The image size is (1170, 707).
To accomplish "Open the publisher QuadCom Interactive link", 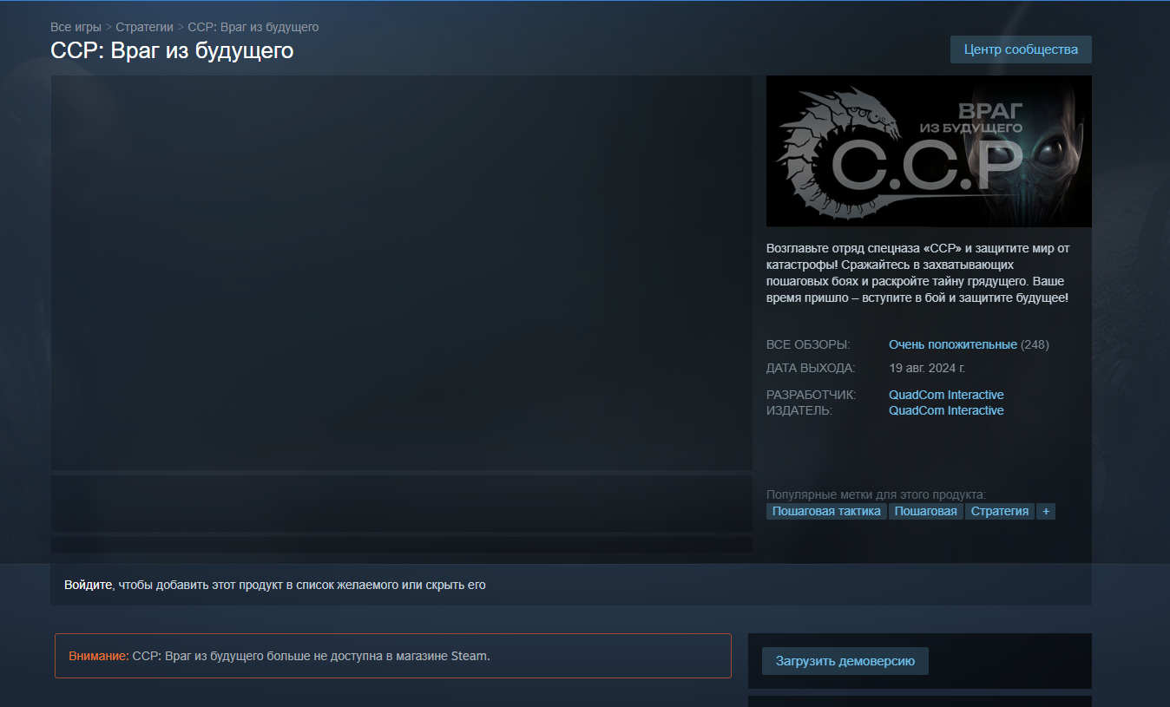I will point(946,410).
